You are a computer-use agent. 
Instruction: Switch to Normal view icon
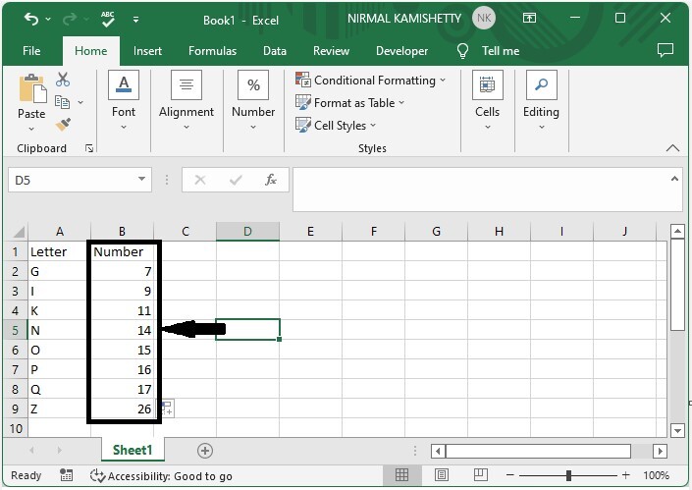(401, 475)
